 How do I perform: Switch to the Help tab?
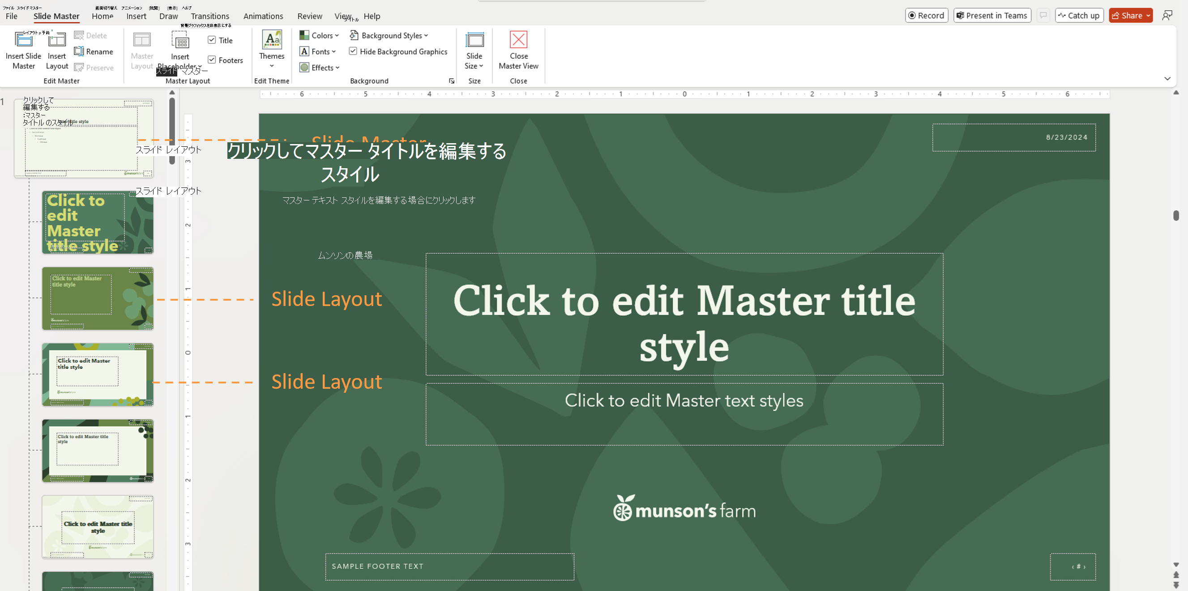click(372, 16)
